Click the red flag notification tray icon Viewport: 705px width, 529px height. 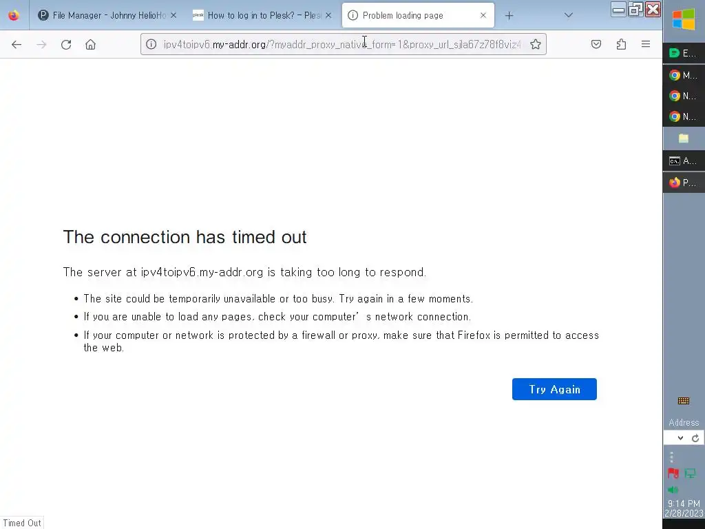coord(673,473)
